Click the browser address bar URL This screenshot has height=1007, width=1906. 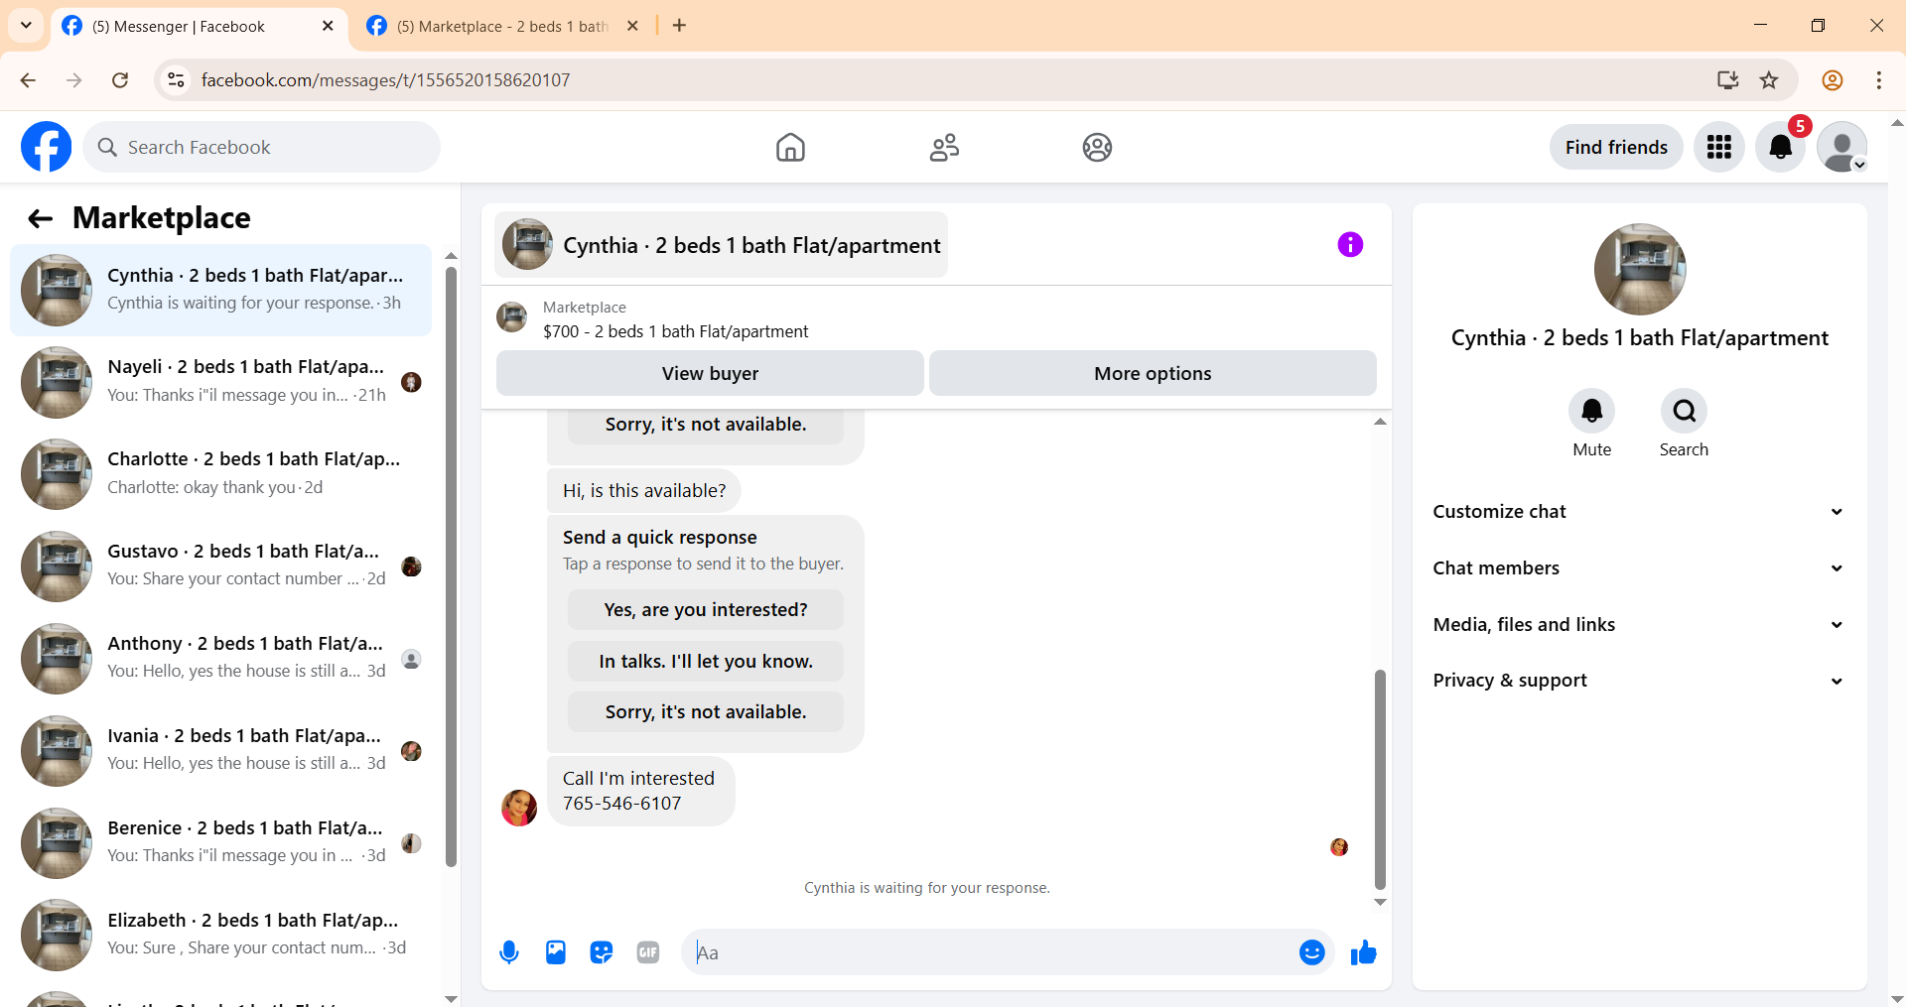tap(385, 80)
